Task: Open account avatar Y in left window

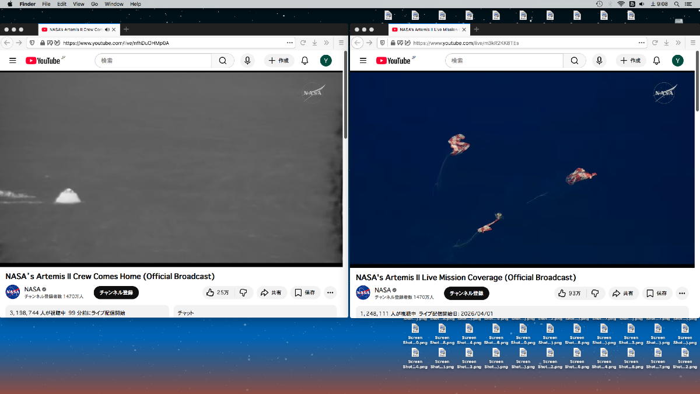Action: click(x=326, y=60)
